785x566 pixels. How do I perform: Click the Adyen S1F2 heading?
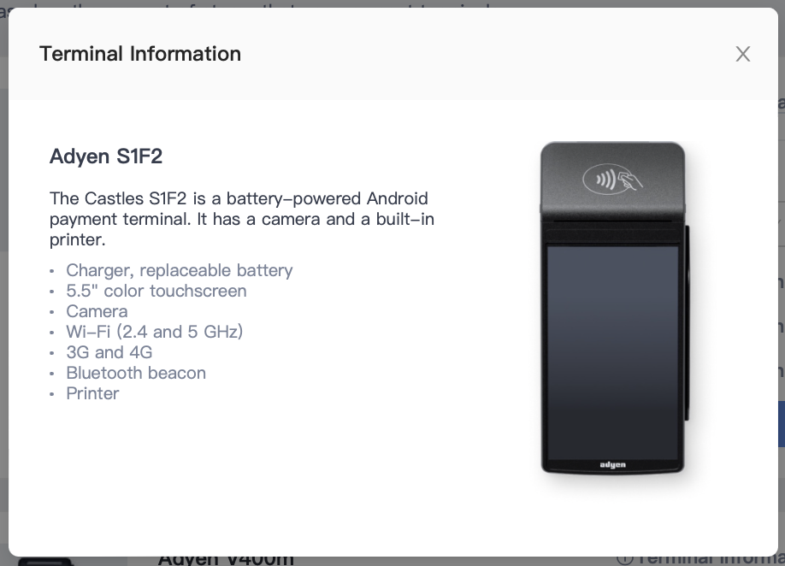(x=106, y=156)
